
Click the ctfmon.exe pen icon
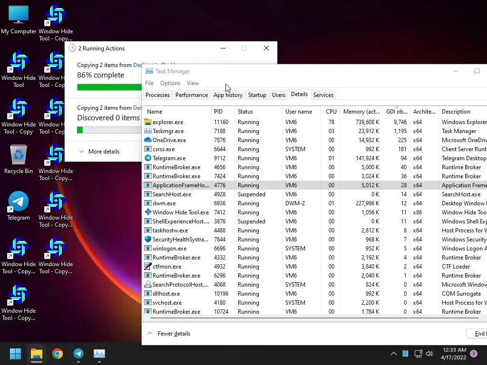[x=148, y=266]
